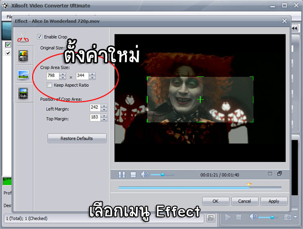Toggle file row checkbox in main window

[8, 53]
